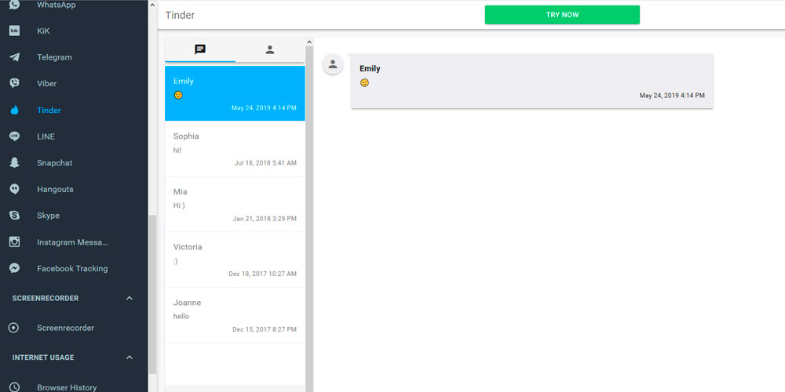Select the Mia conversation
The image size is (785, 392).
tap(235, 205)
